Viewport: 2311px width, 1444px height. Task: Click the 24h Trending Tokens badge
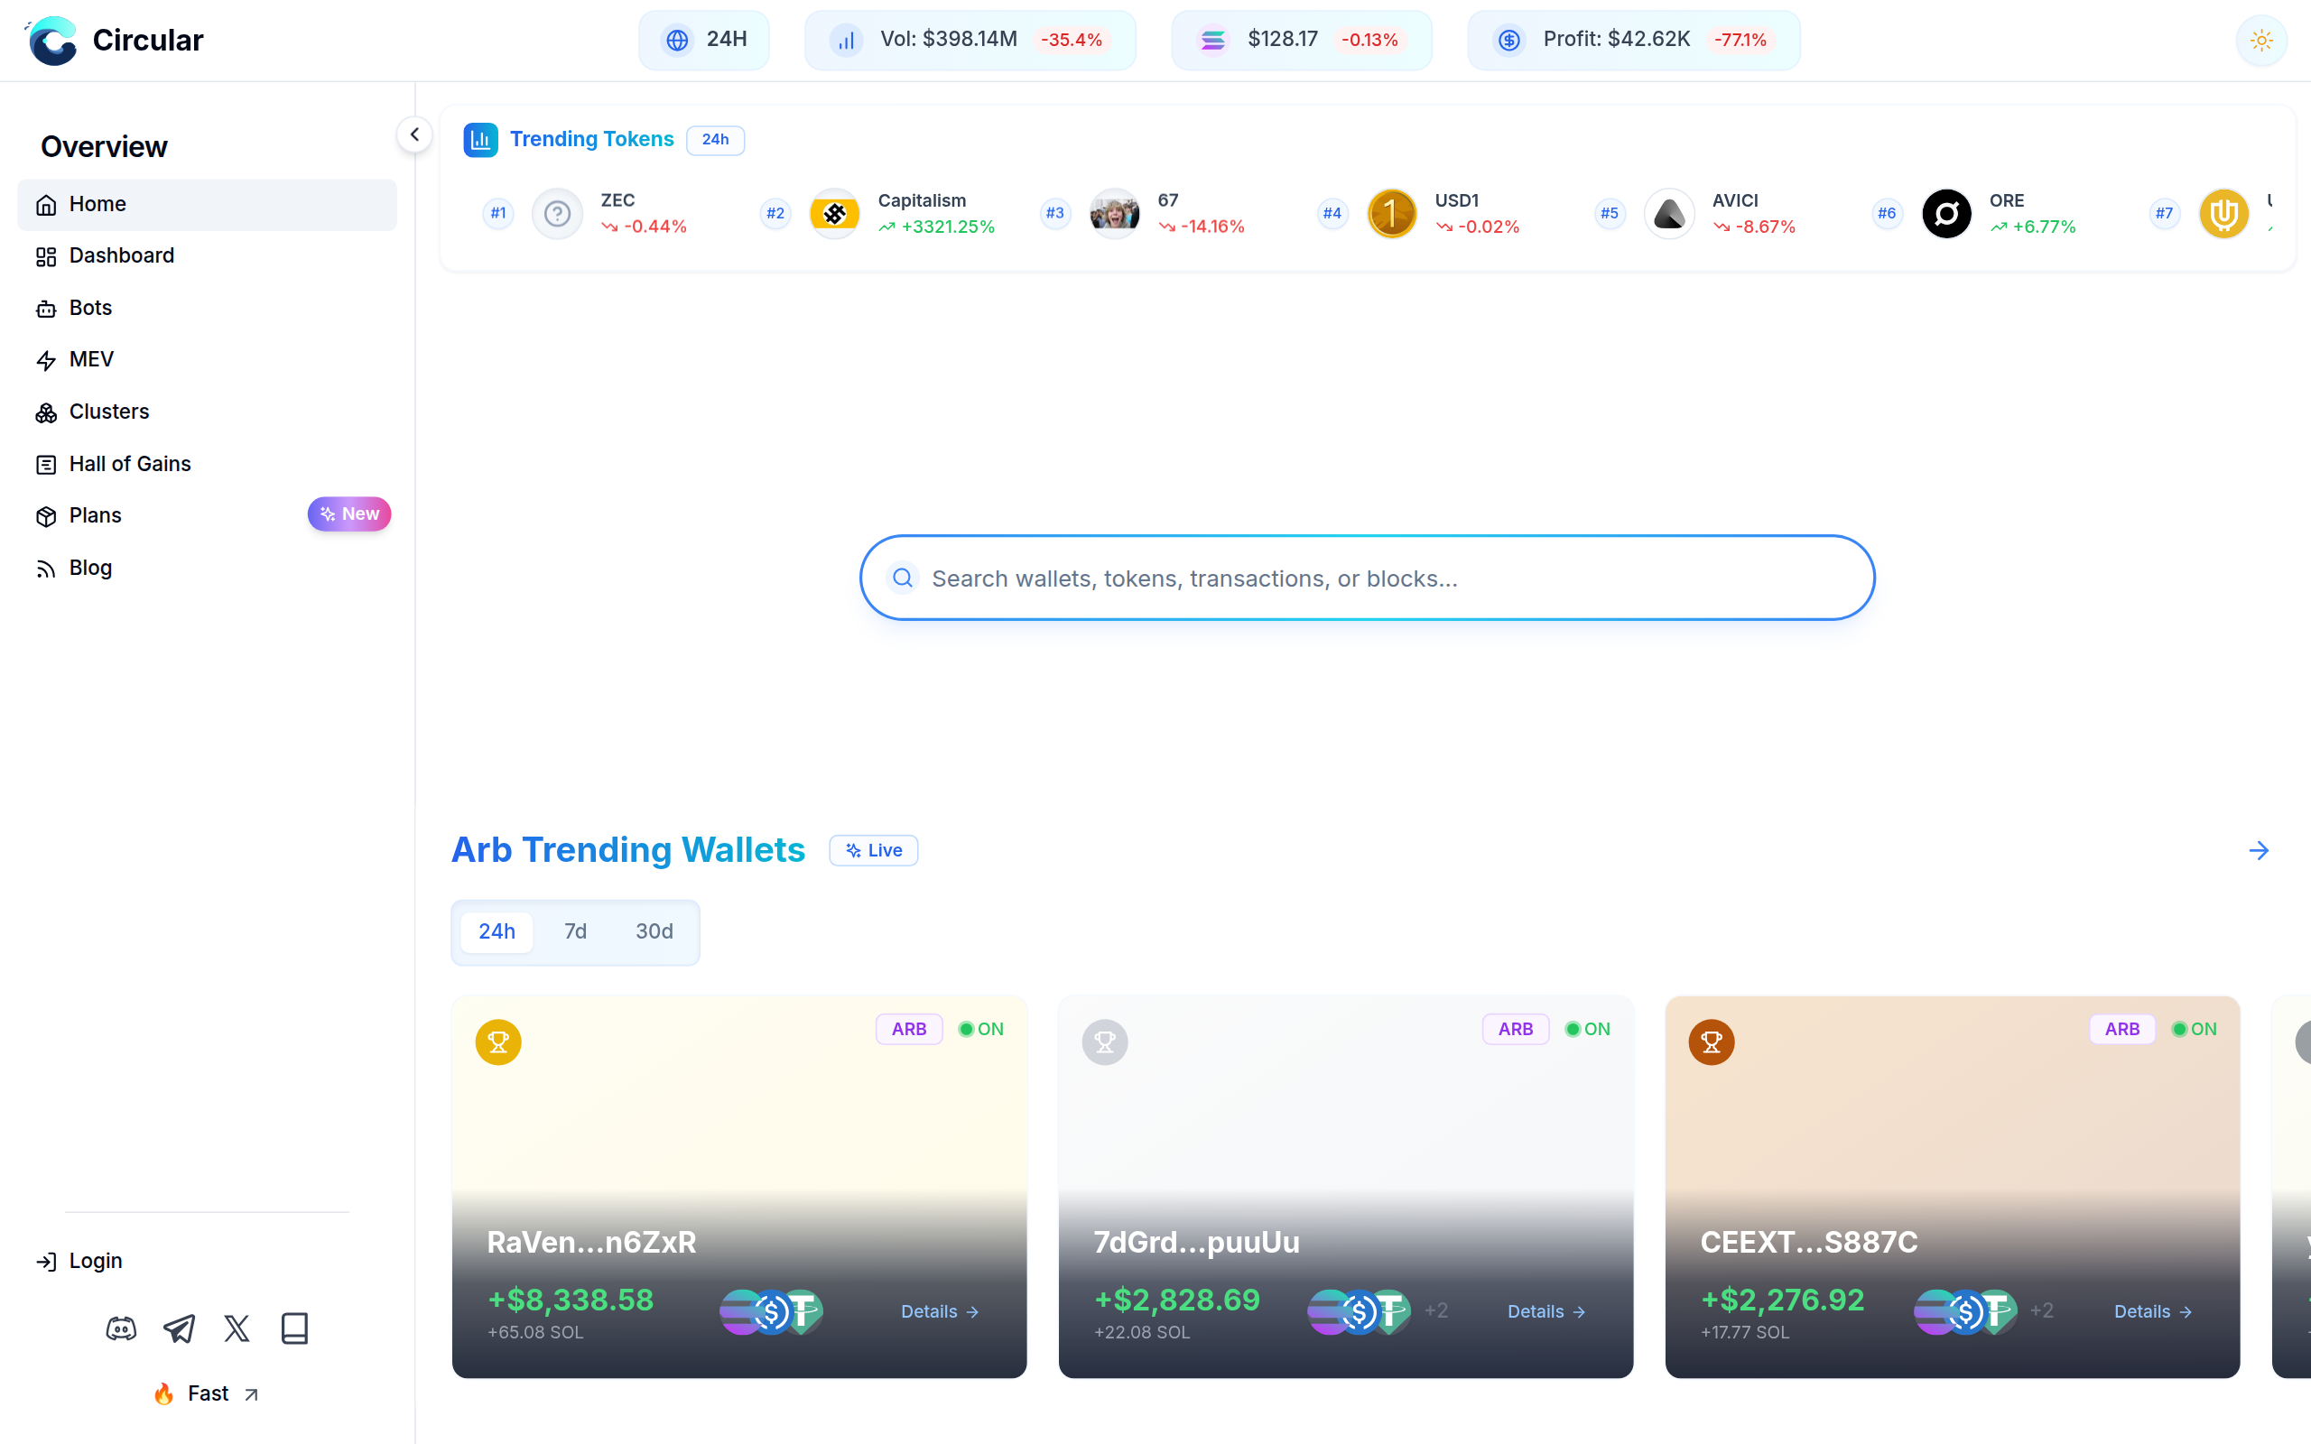[715, 139]
